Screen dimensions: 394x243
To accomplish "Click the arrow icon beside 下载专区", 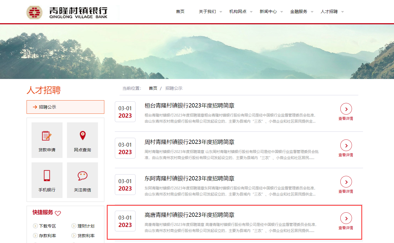I will [x=35, y=226].
